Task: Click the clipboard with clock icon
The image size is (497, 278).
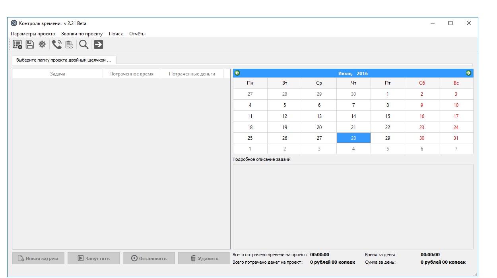Action: coord(69,44)
